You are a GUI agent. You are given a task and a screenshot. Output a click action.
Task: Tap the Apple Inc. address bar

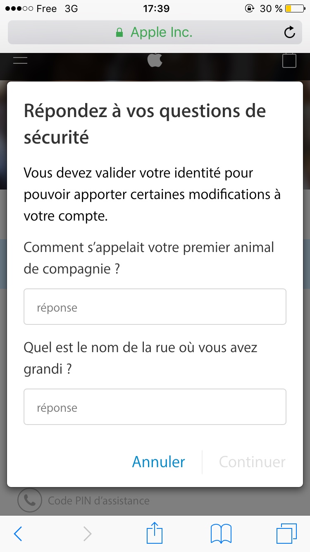pos(155,32)
